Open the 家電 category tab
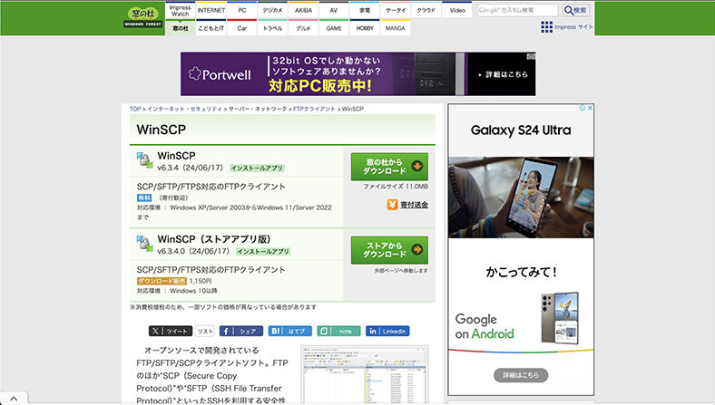This screenshot has width=715, height=405. pos(365,10)
